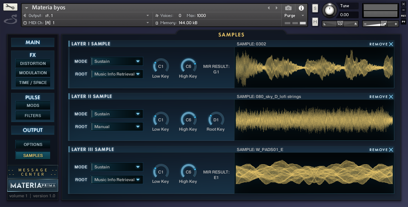Click the Tune knob

329,10
